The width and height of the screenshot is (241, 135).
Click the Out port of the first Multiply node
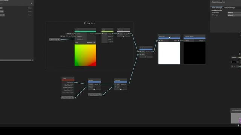tap(99, 84)
